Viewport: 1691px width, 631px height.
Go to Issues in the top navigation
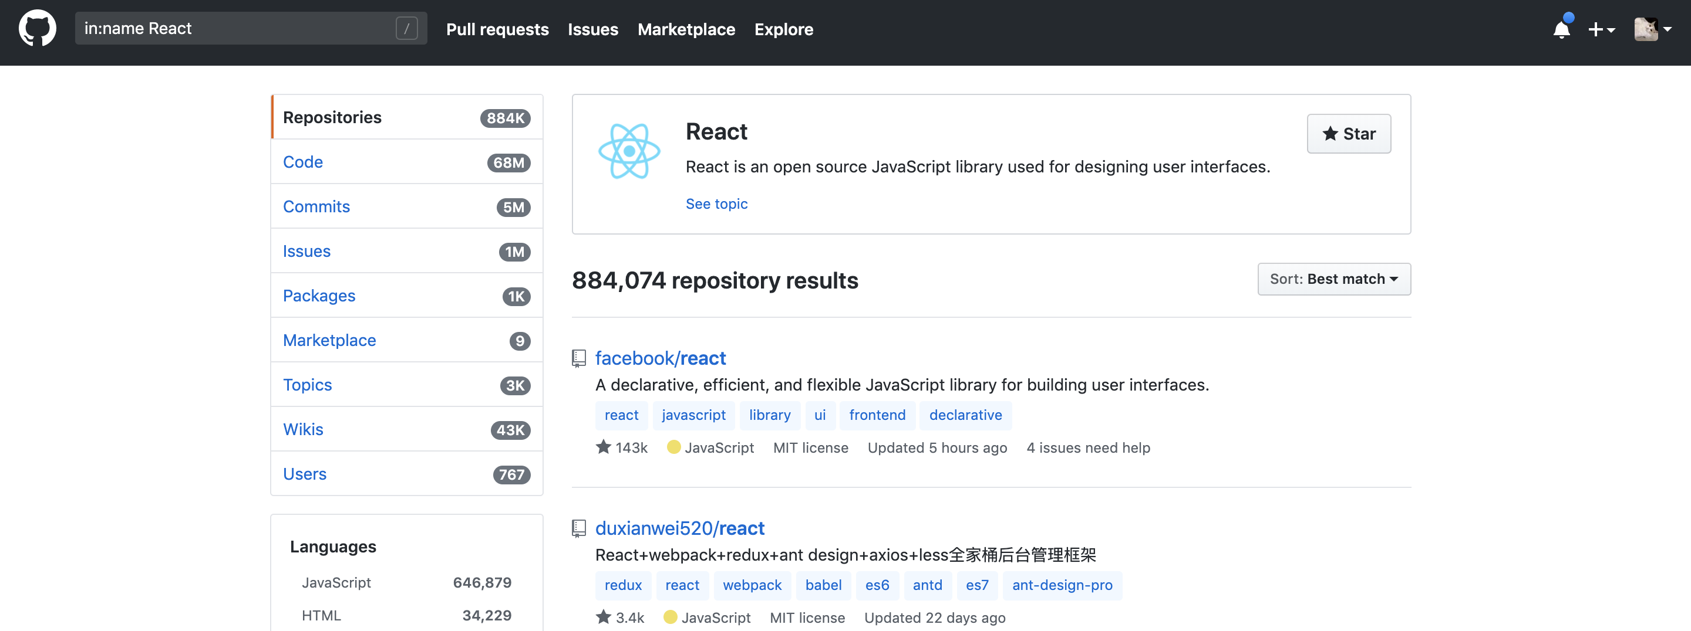click(593, 29)
